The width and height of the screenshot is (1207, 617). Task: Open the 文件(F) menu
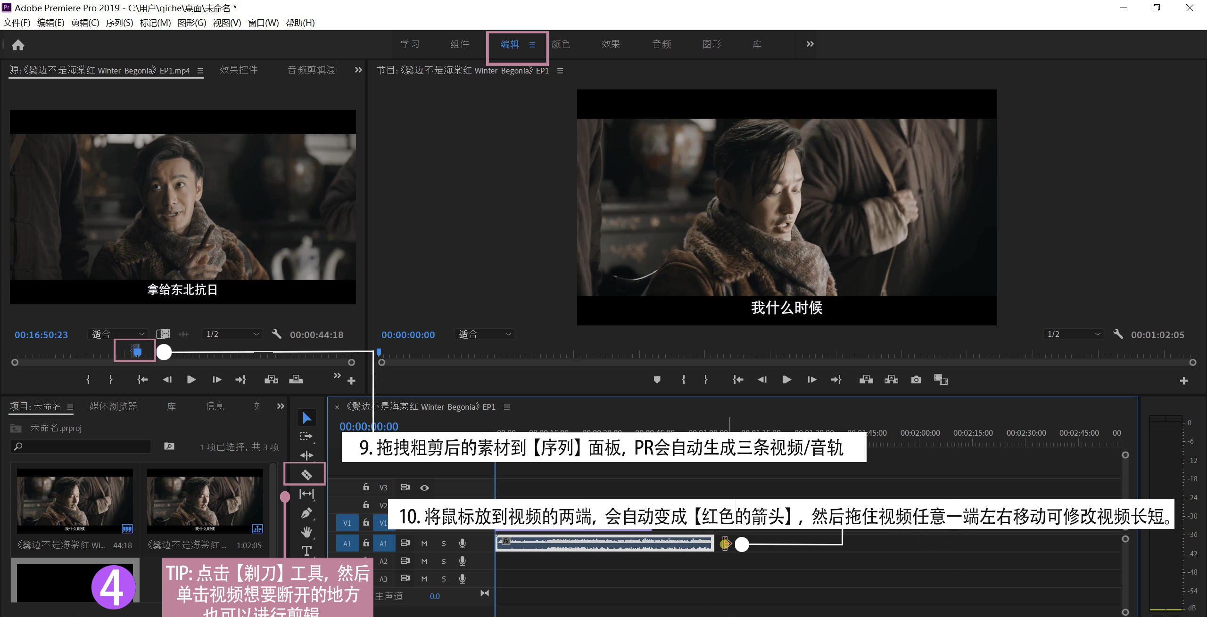[x=17, y=23]
